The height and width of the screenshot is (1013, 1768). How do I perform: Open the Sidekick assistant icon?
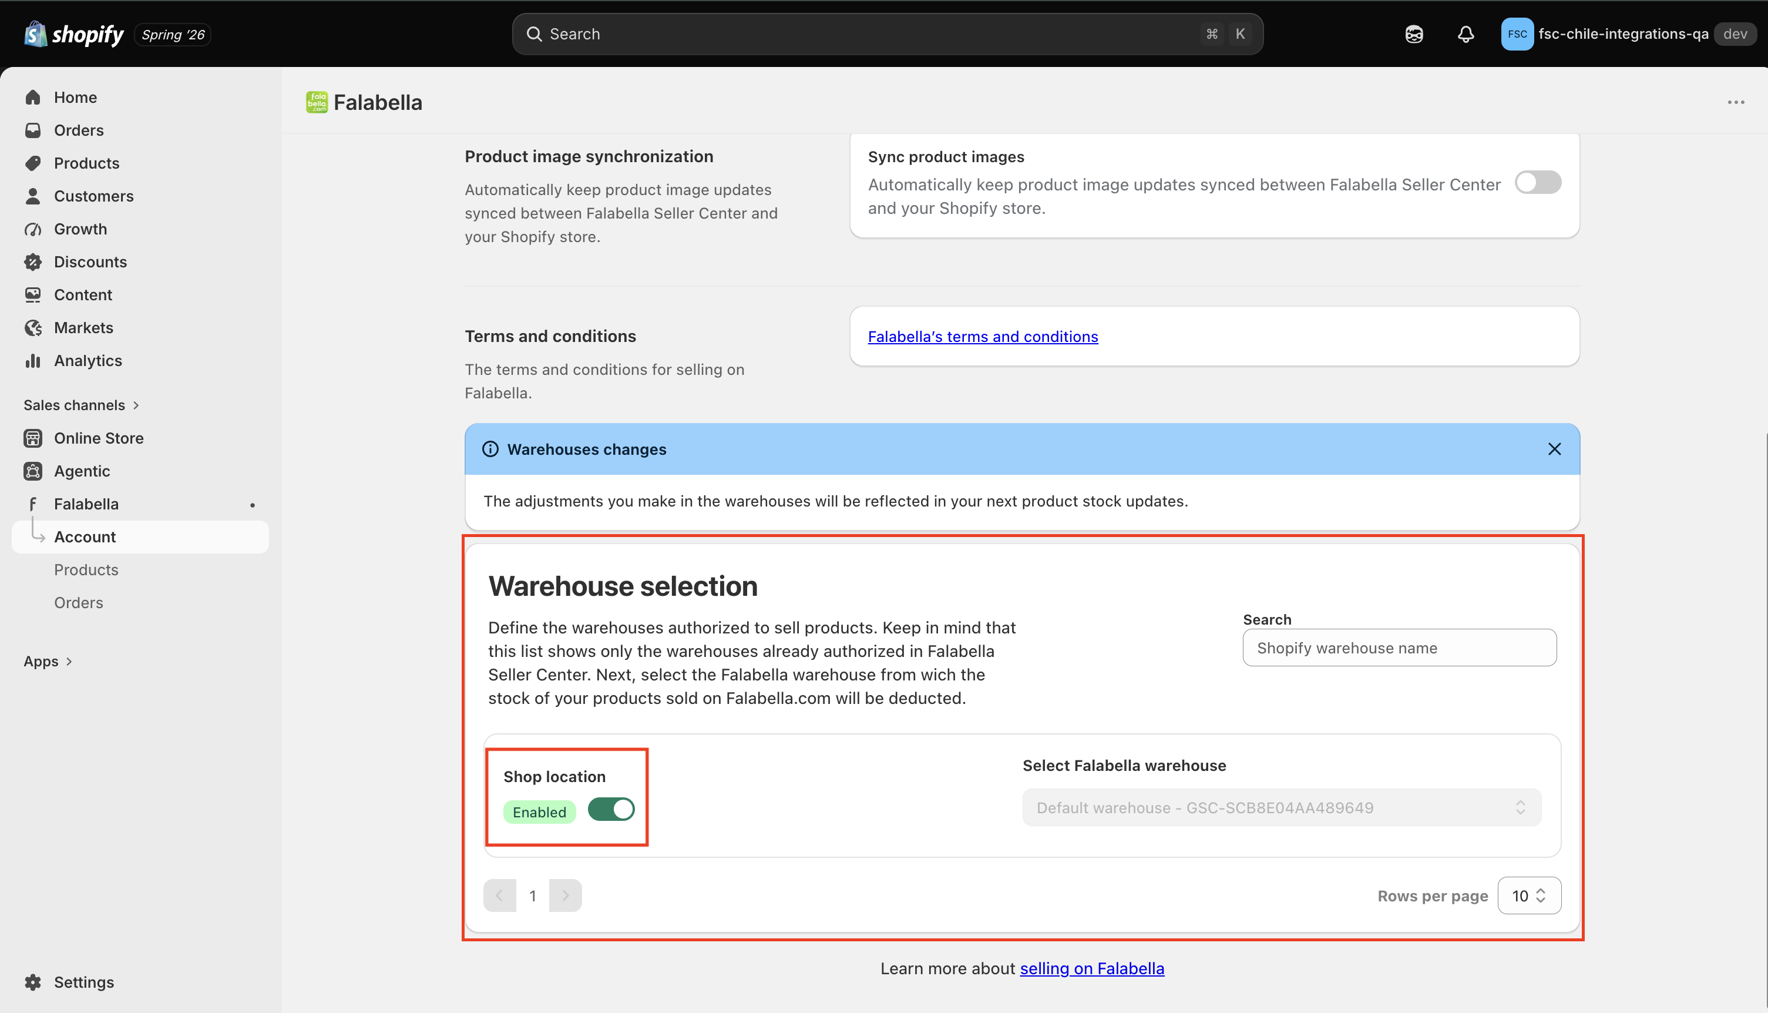pos(1414,34)
